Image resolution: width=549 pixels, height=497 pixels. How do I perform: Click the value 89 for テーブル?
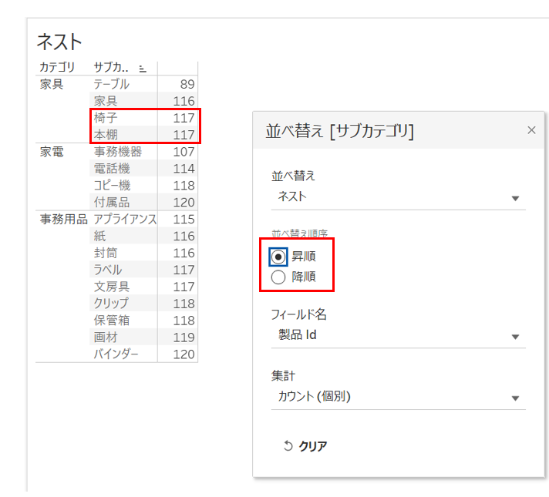(187, 84)
